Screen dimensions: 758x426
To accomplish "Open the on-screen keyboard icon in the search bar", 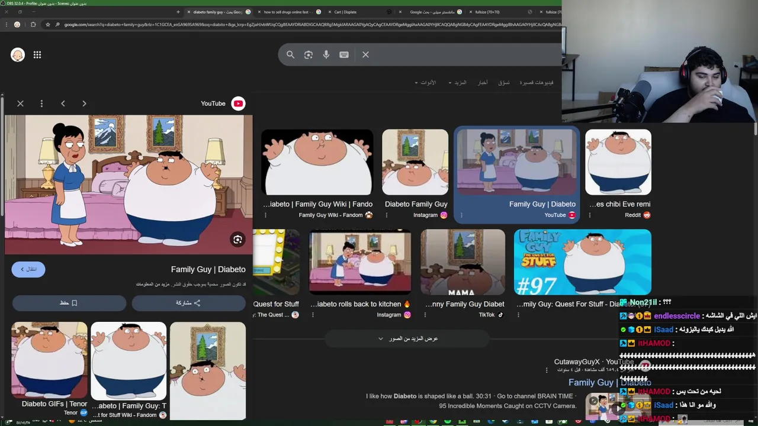I will 344,54.
